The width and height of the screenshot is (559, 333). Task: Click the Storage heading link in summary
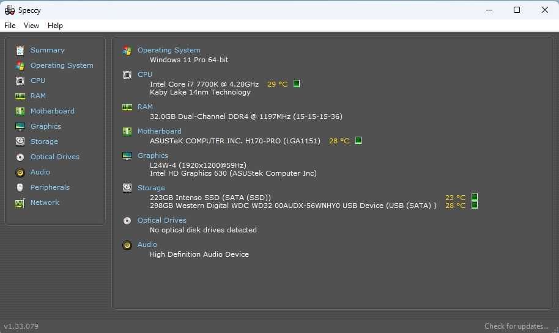151,188
